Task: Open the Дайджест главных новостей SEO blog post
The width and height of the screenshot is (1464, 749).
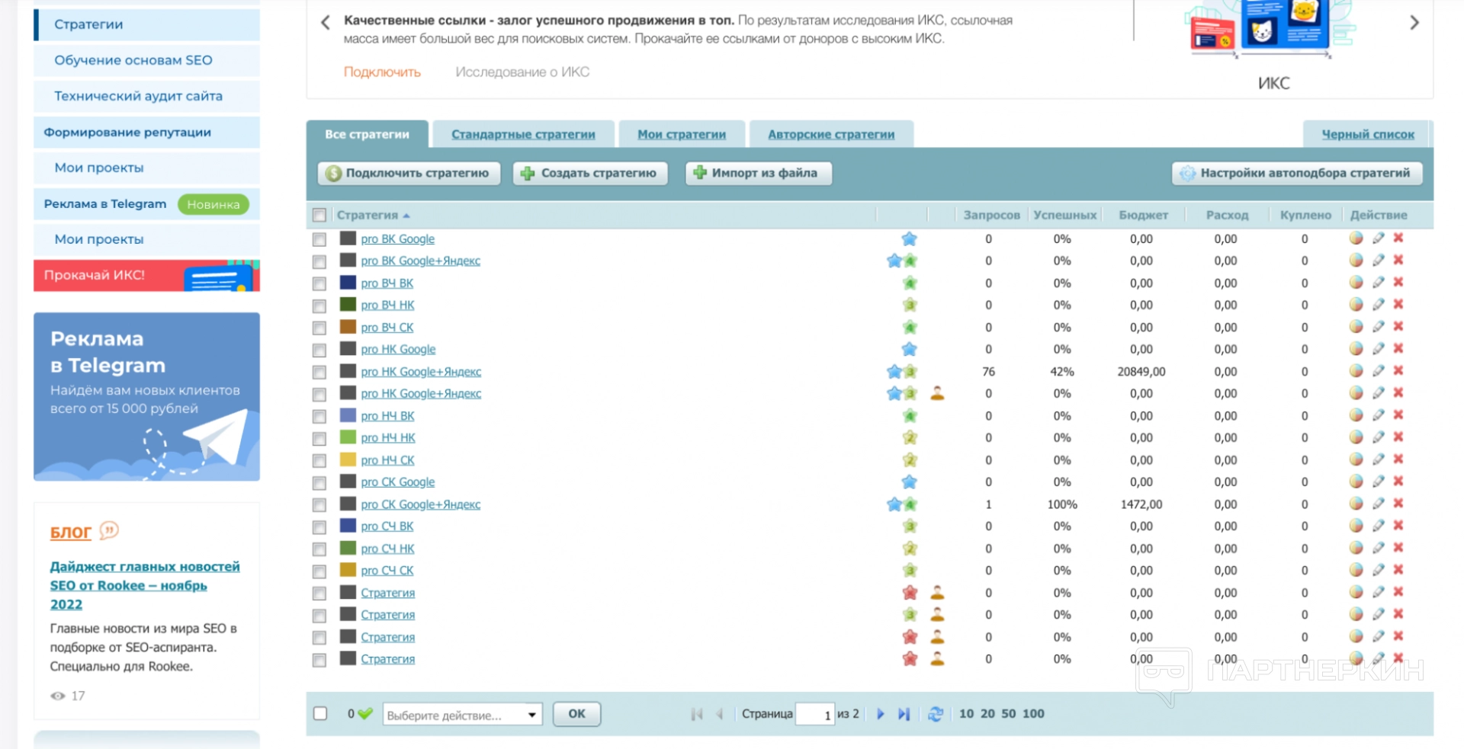Action: tap(145, 585)
